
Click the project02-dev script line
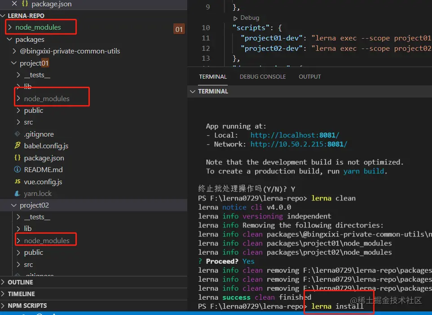click(335, 49)
